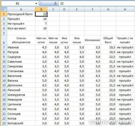Click the cell 'Невзоров'
135x126 pixels.
point(21,100)
